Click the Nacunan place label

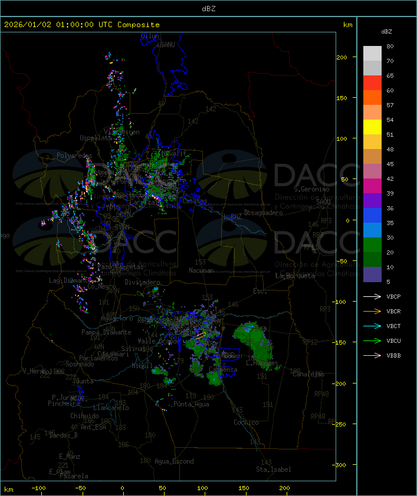[x=201, y=270]
